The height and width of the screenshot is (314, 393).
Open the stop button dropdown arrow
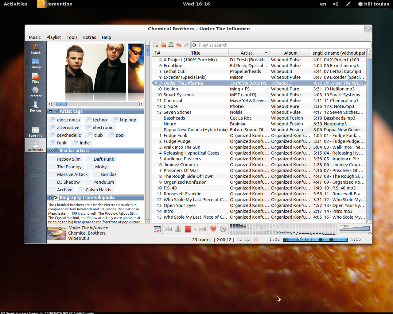click(195, 229)
